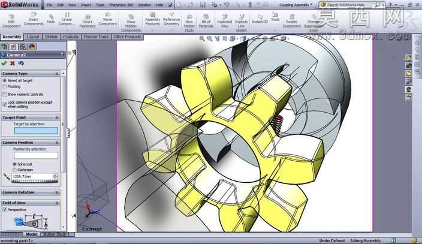Click the Target by selection field
422x244 pixels.
36,131
